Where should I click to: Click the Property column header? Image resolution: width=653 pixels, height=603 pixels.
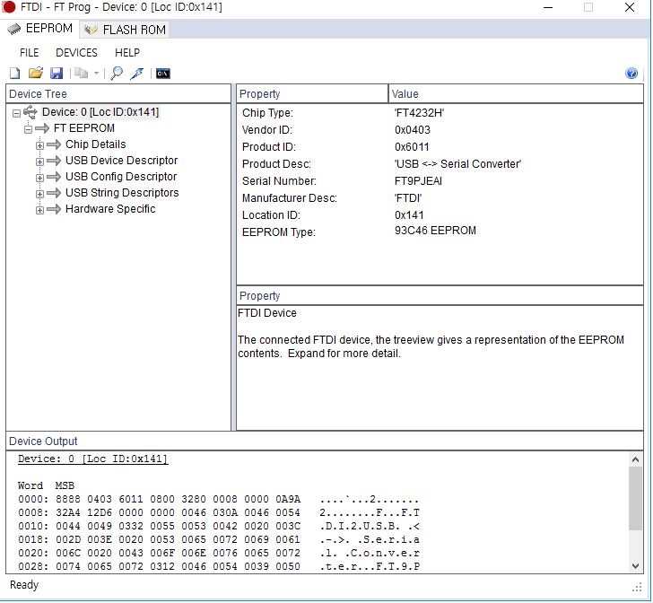click(312, 93)
